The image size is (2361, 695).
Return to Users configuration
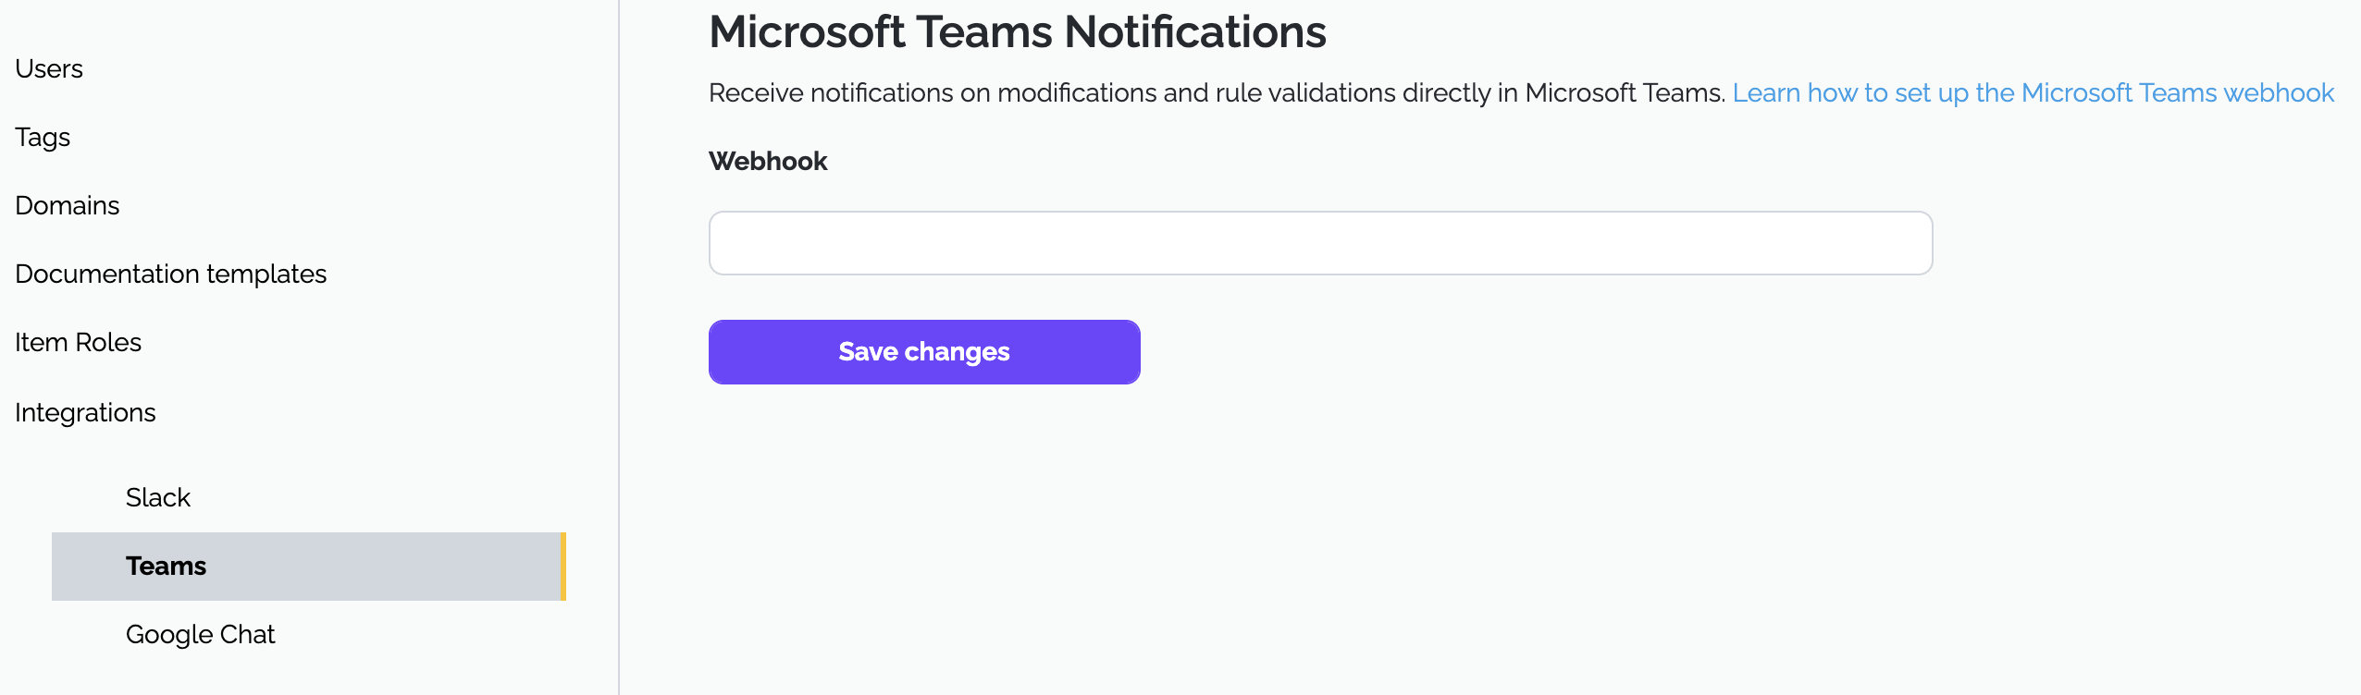[x=49, y=67]
